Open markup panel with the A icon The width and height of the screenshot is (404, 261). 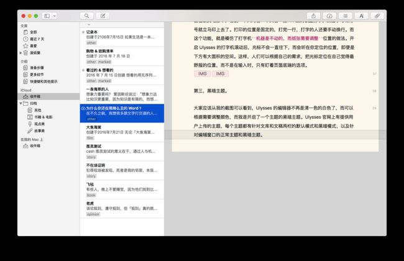point(362,16)
